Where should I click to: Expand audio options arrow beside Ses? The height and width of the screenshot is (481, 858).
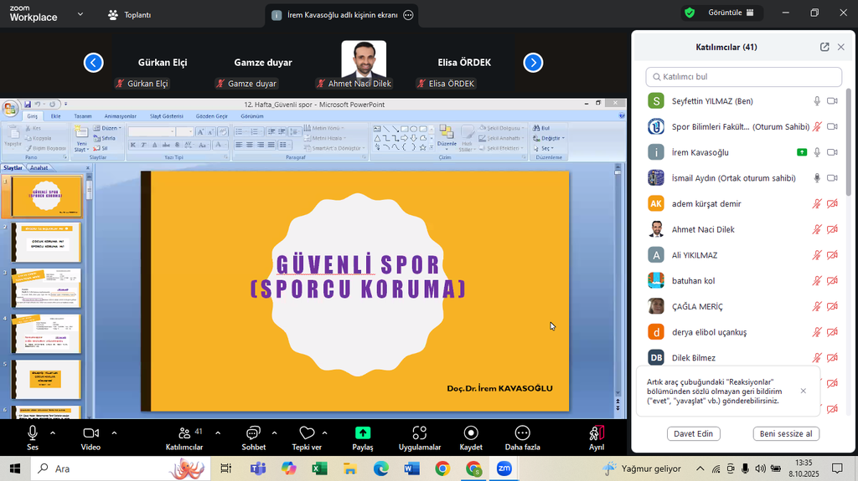tap(53, 433)
